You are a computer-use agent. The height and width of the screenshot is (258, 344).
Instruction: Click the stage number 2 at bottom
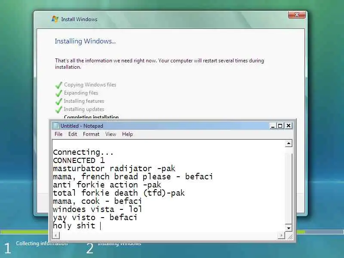[x=89, y=249]
